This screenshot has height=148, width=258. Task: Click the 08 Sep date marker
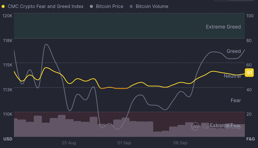coord(180,143)
